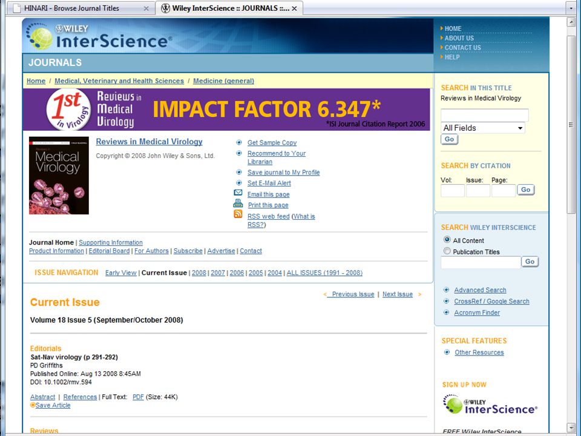
Task: Open the article PDF link
Action: (138, 397)
